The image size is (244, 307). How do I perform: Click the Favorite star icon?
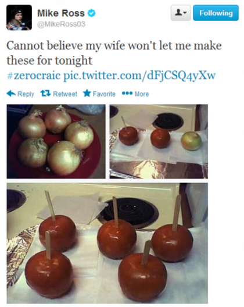point(87,93)
